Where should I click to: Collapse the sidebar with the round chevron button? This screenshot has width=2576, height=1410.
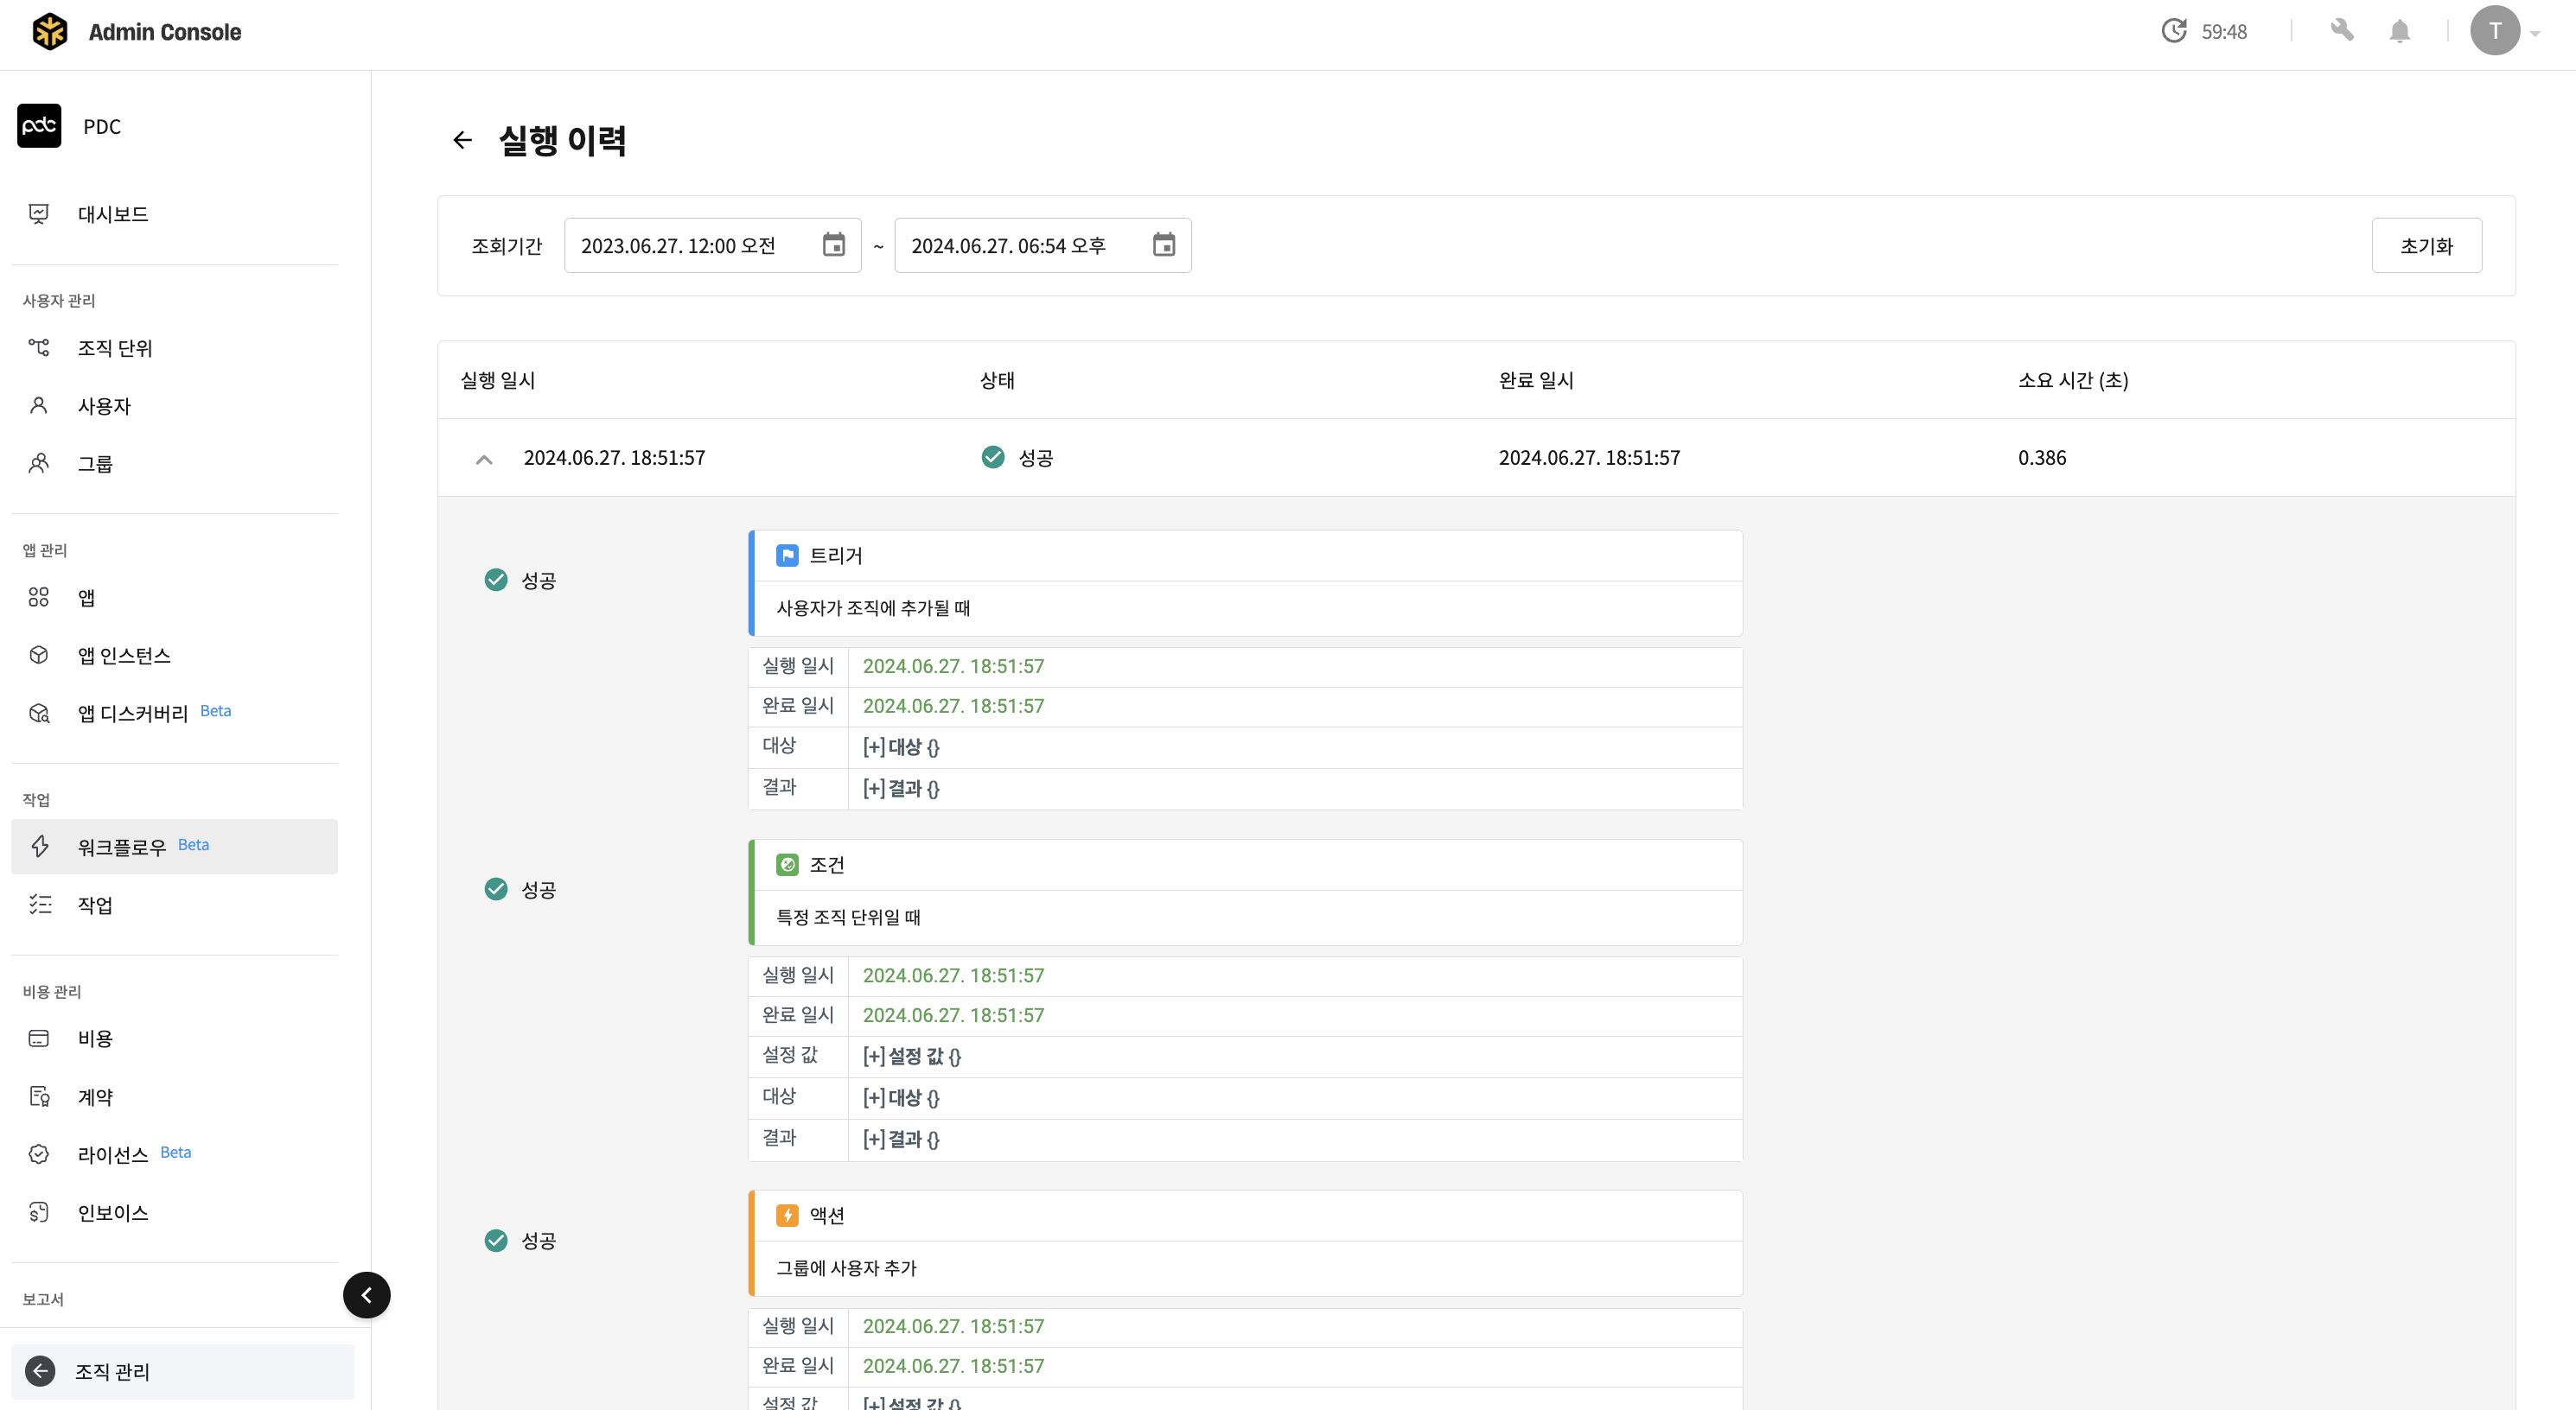(x=367, y=1295)
